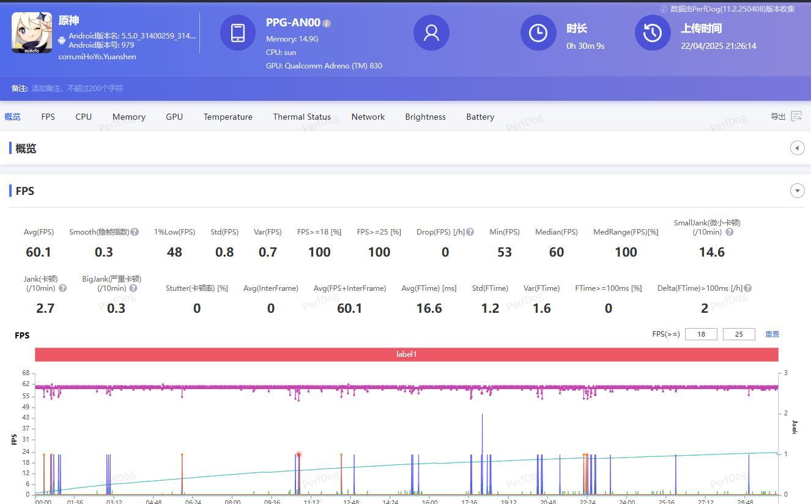
Task: Select the Battery tab
Action: pyautogui.click(x=480, y=117)
